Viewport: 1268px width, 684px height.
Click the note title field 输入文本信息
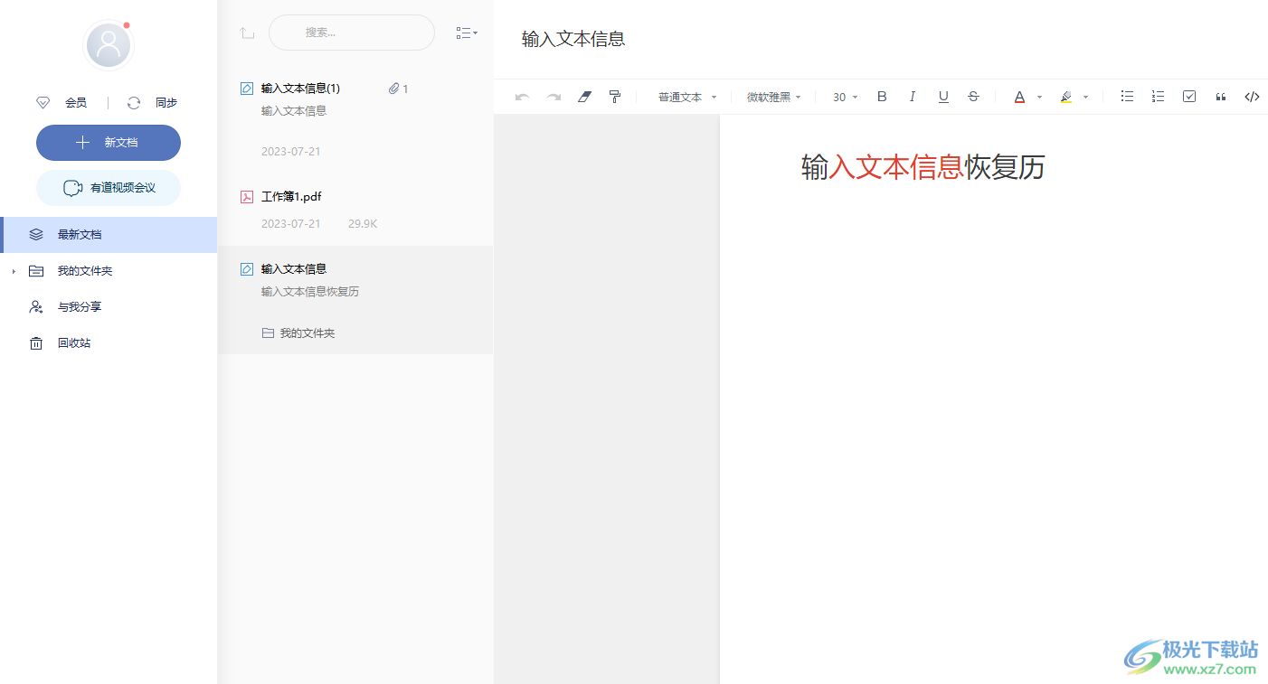[x=573, y=39]
